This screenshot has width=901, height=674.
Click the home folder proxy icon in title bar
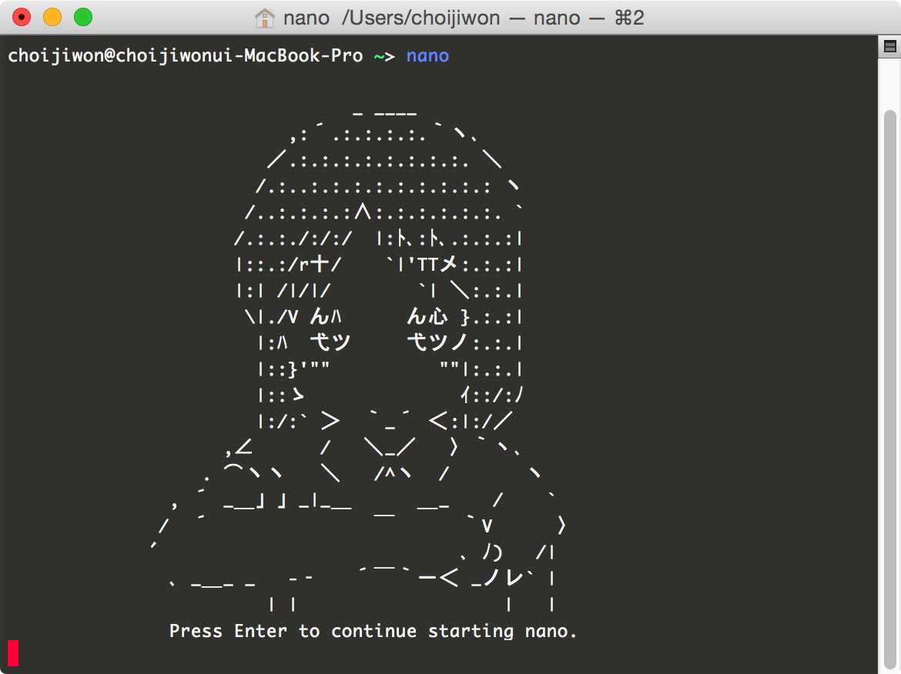(x=264, y=18)
